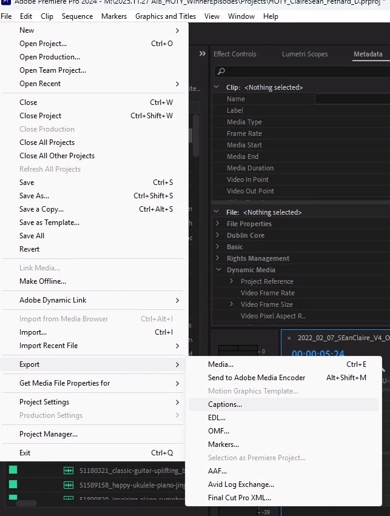
Task: Choose Save as Template...
Action: [92, 223]
